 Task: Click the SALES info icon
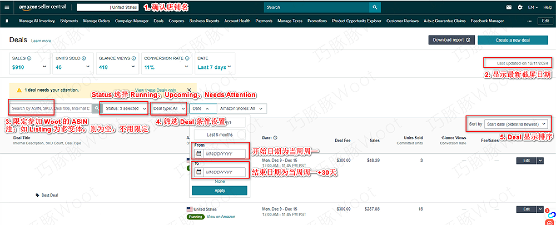click(x=29, y=58)
